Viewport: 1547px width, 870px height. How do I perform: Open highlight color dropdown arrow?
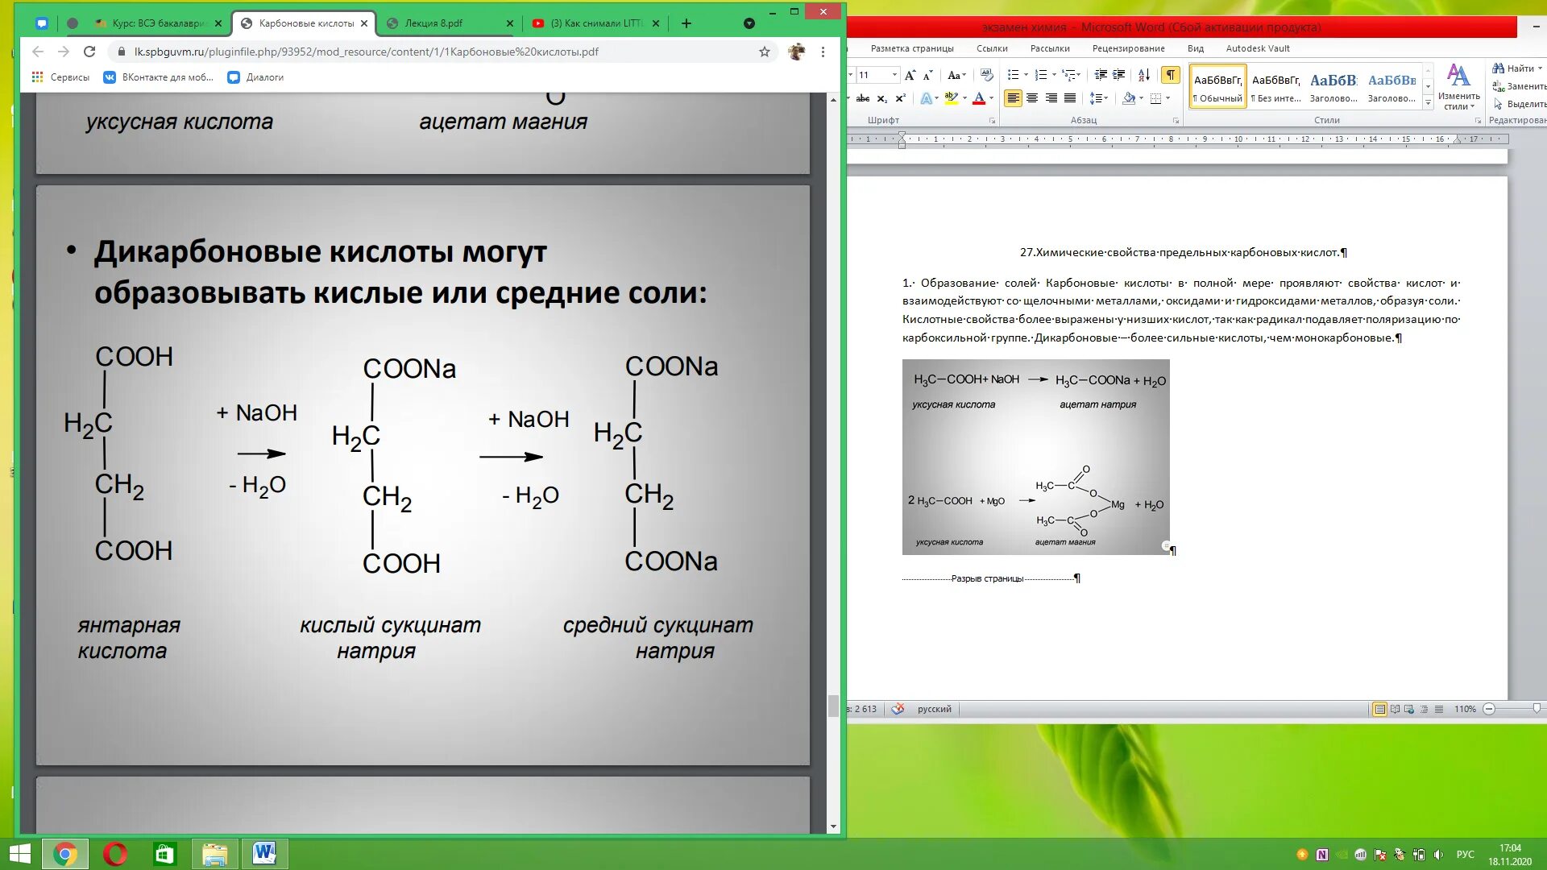coord(964,98)
